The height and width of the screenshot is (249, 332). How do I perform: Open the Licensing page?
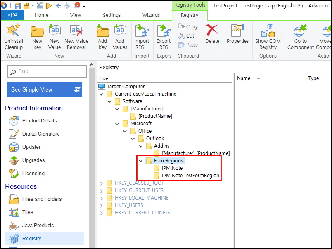(x=33, y=174)
